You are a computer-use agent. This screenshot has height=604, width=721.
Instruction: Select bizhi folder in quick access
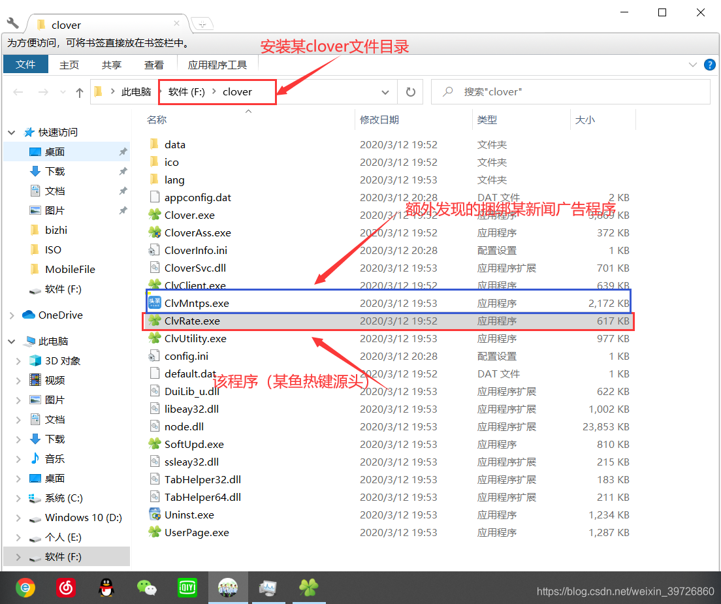[56, 230]
